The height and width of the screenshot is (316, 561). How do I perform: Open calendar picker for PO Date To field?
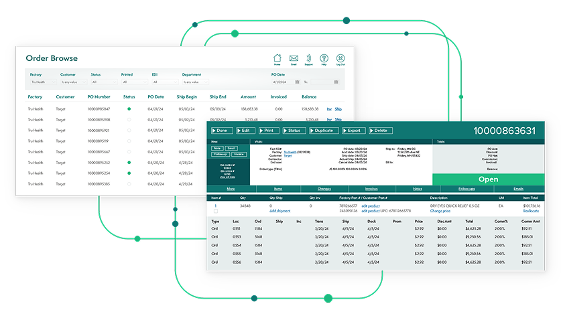pos(336,82)
